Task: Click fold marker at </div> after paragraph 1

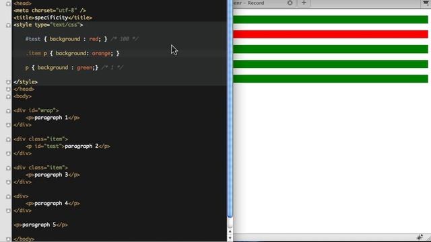Action: (9, 125)
